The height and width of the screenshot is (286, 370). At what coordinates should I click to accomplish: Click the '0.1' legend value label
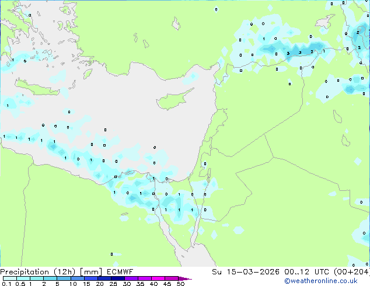point(6,284)
